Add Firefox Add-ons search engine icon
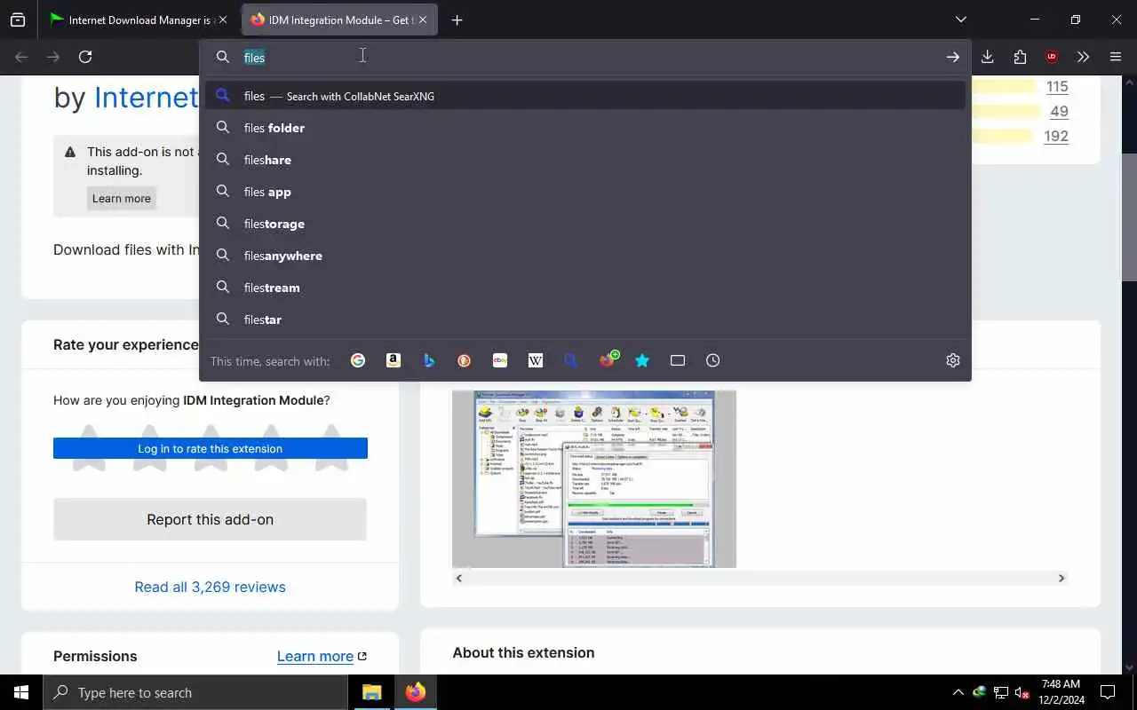This screenshot has width=1137, height=710. 608,359
